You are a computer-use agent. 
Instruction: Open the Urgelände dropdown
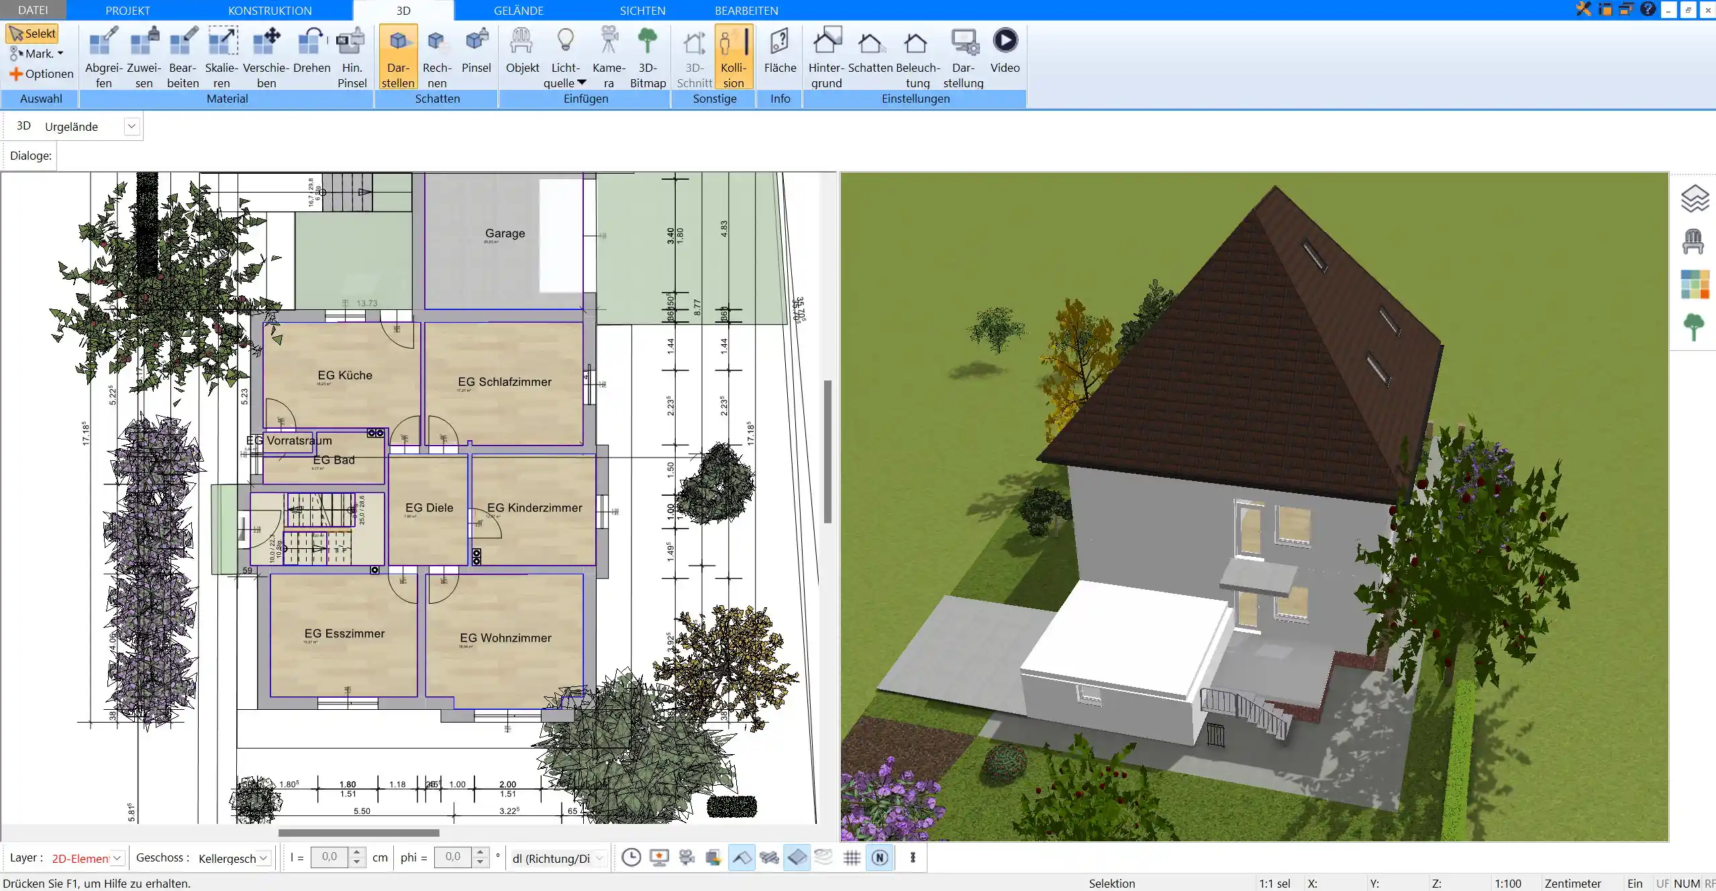(132, 126)
